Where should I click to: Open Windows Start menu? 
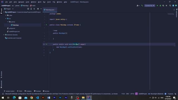tap(3, 97)
